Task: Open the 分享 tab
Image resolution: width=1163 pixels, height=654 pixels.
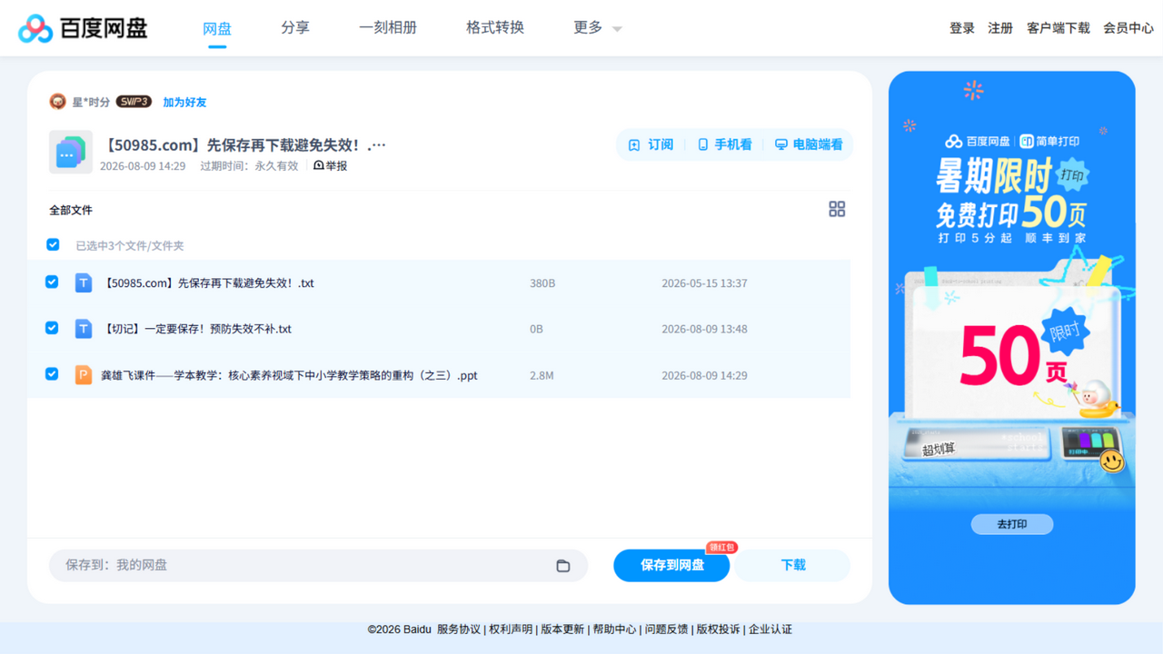Action: (x=295, y=28)
